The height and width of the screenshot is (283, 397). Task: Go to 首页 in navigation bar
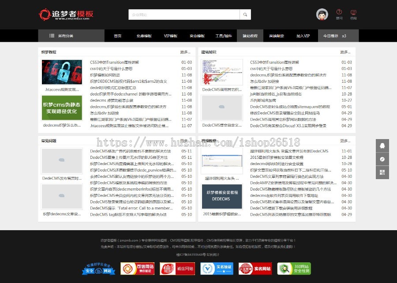pyautogui.click(x=117, y=36)
